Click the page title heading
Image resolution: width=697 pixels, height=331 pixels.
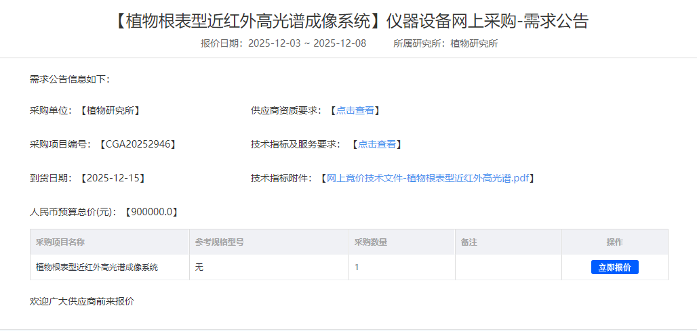coord(348,22)
